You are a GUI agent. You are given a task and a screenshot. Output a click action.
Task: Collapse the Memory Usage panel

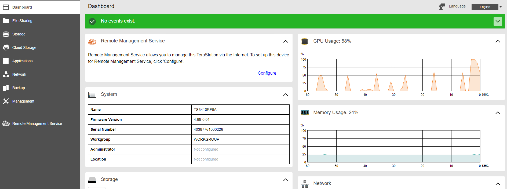[x=498, y=113]
